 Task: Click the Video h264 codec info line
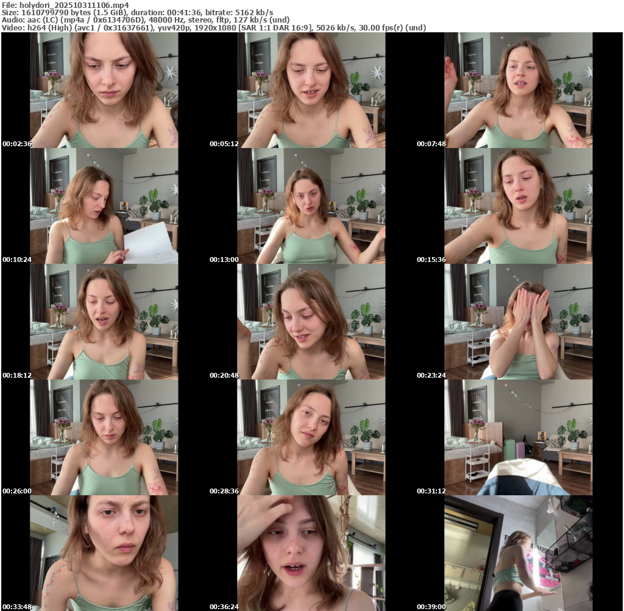[x=213, y=27]
